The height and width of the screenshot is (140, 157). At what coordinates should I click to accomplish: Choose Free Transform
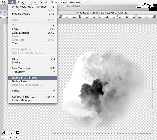click(x=33, y=68)
